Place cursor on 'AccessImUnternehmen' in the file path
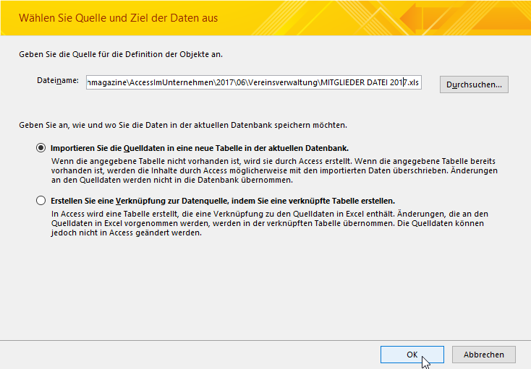531x369 pixels. (170, 82)
